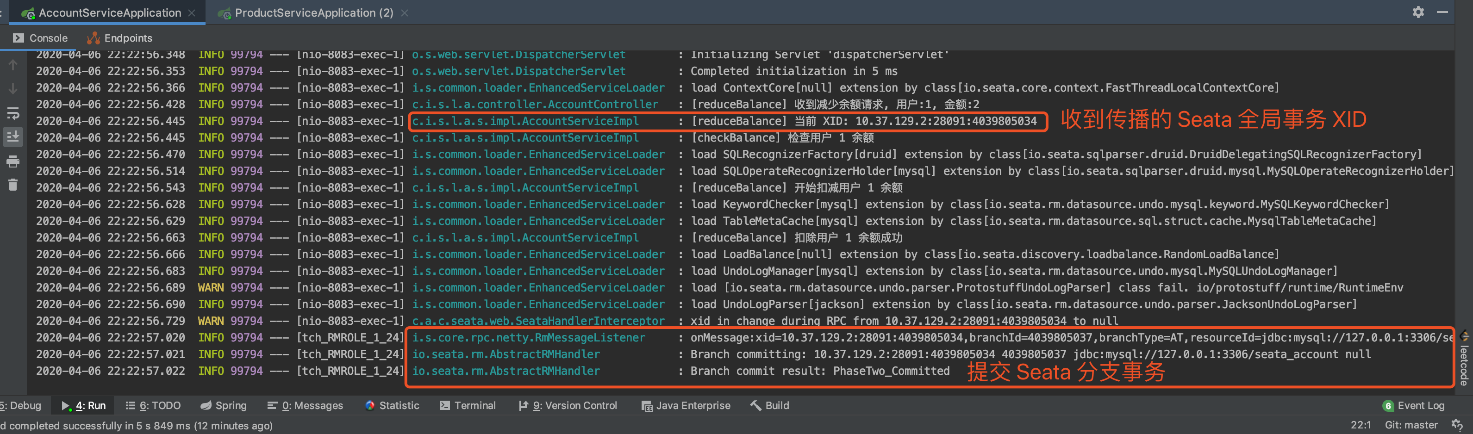Click the scroll up stack trace arrow
Viewport: 1473px width, 434px height.
(x=12, y=66)
